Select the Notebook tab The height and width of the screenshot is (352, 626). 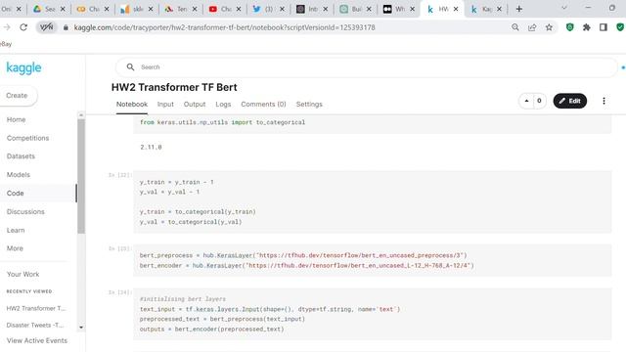coord(132,105)
